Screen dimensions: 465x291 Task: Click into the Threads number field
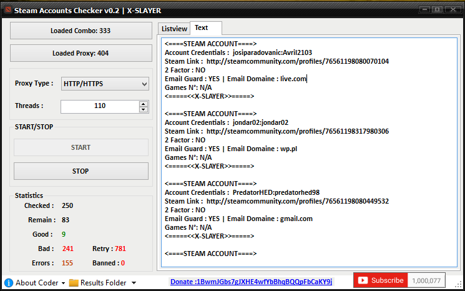(x=99, y=106)
